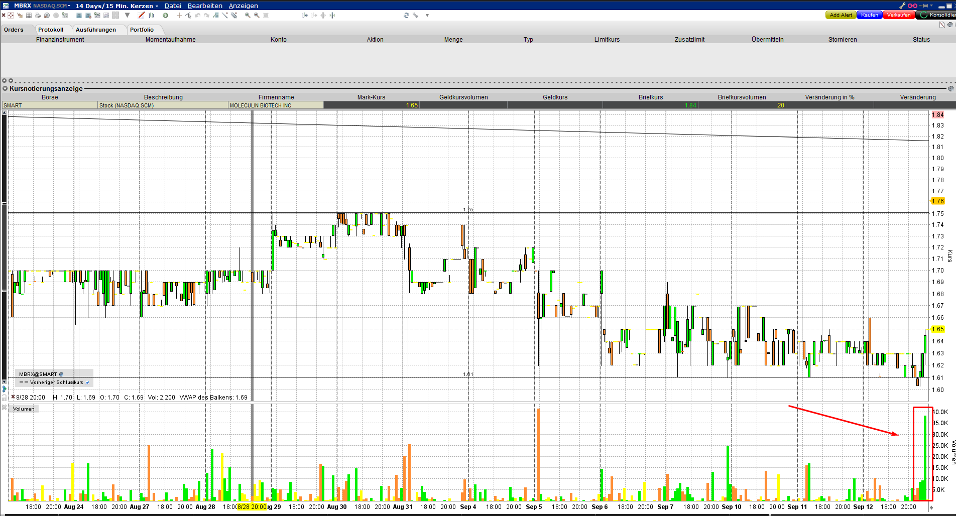
Task: Click the red Verkaufen button
Action: (899, 15)
